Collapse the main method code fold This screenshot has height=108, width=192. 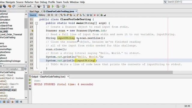point(37,23)
